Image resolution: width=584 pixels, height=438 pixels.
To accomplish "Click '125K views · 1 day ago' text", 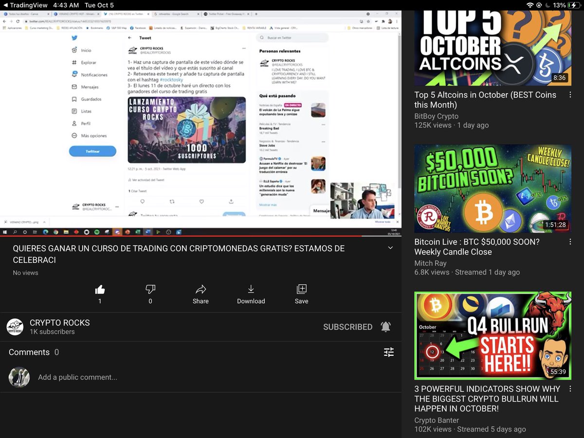I will (452, 125).
